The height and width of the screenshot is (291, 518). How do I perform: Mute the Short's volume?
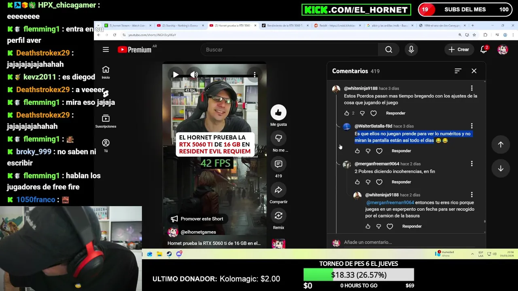194,74
